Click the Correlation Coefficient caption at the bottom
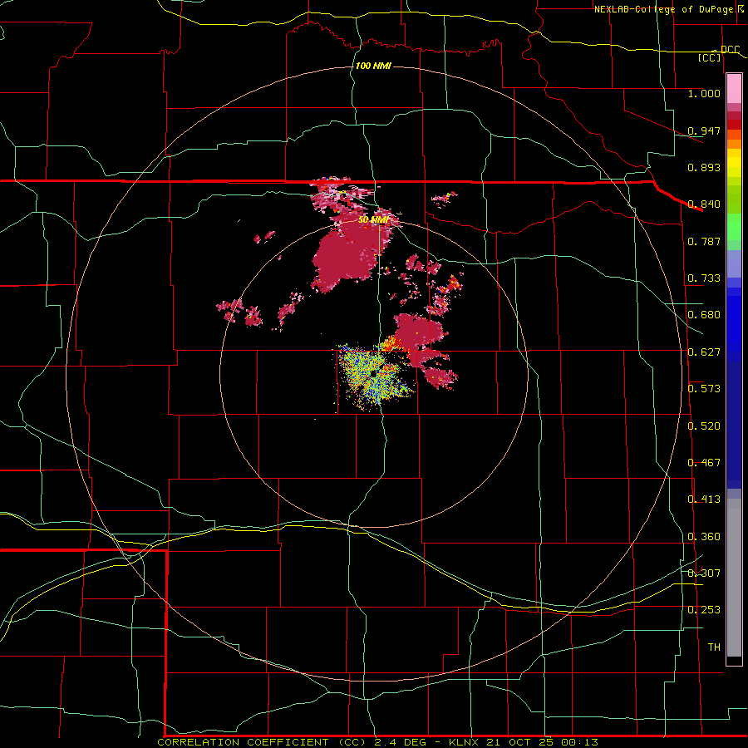 pos(377,742)
